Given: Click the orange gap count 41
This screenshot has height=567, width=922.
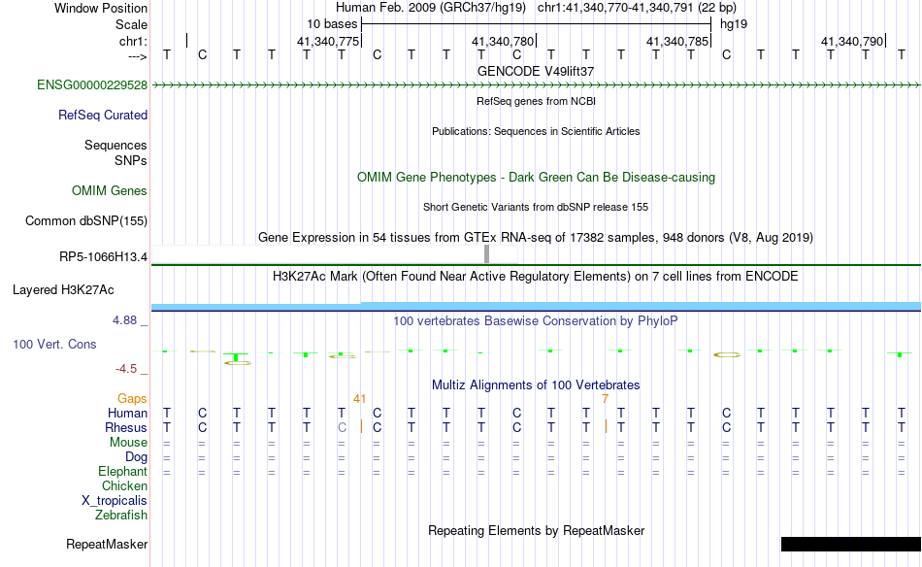Looking at the screenshot, I should 359,399.
